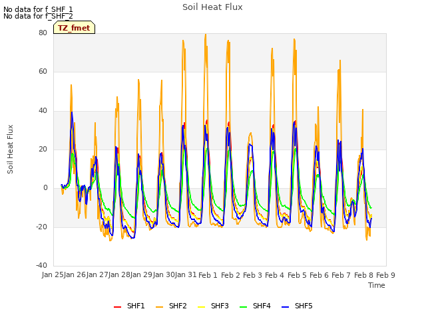Click the Feb 3 x-axis tick label
The height and width of the screenshot is (319, 426).
[252, 275]
